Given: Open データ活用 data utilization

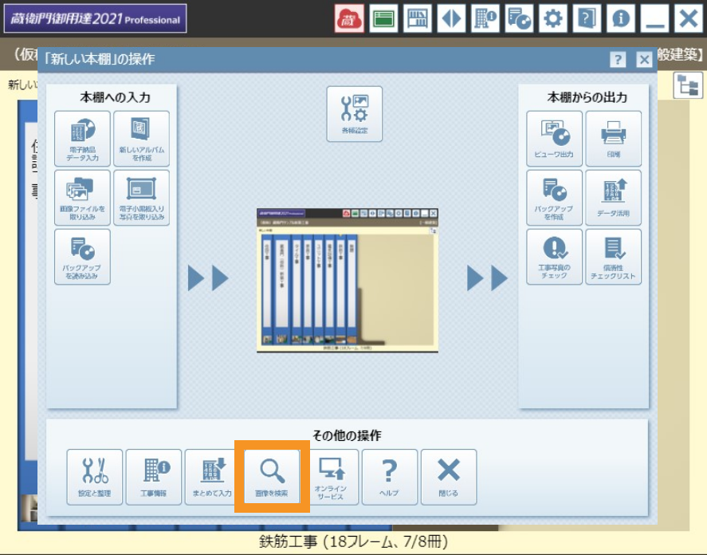Looking at the screenshot, I should [x=613, y=198].
